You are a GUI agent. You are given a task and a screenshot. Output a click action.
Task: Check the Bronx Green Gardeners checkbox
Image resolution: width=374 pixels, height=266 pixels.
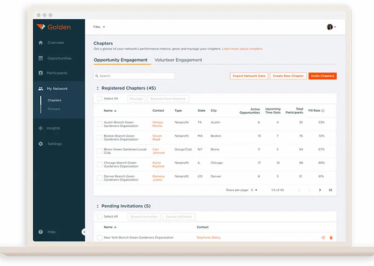pyautogui.click(x=100, y=151)
